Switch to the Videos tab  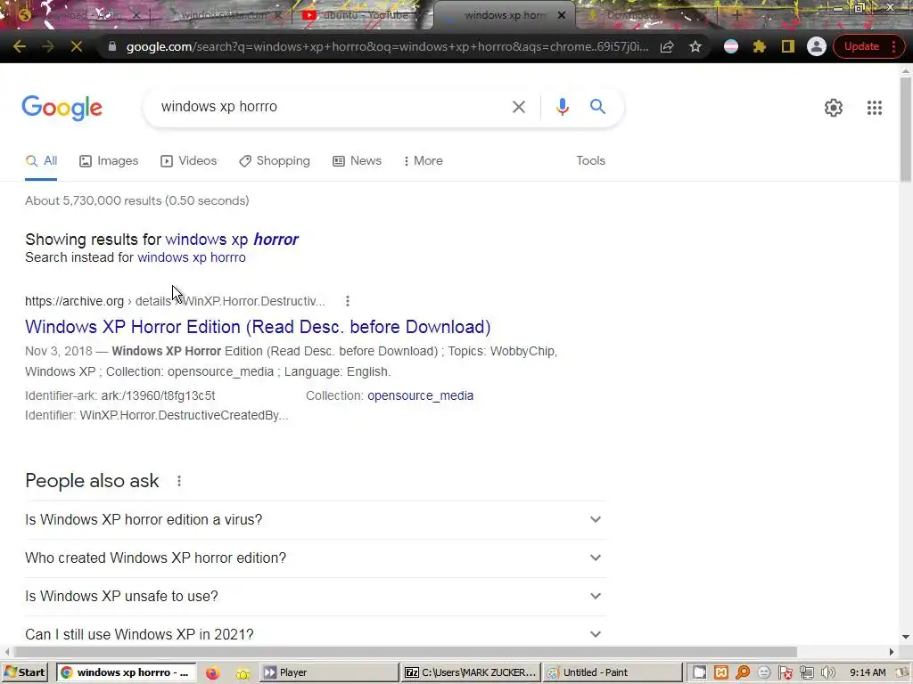[x=189, y=160]
